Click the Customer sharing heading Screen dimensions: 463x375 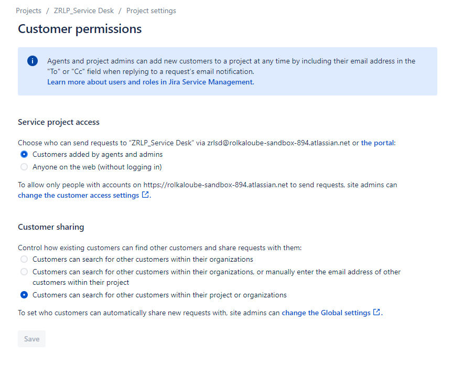pos(51,227)
